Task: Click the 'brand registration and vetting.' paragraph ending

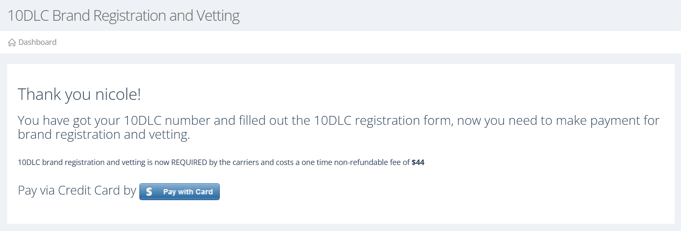Action: coord(104,135)
